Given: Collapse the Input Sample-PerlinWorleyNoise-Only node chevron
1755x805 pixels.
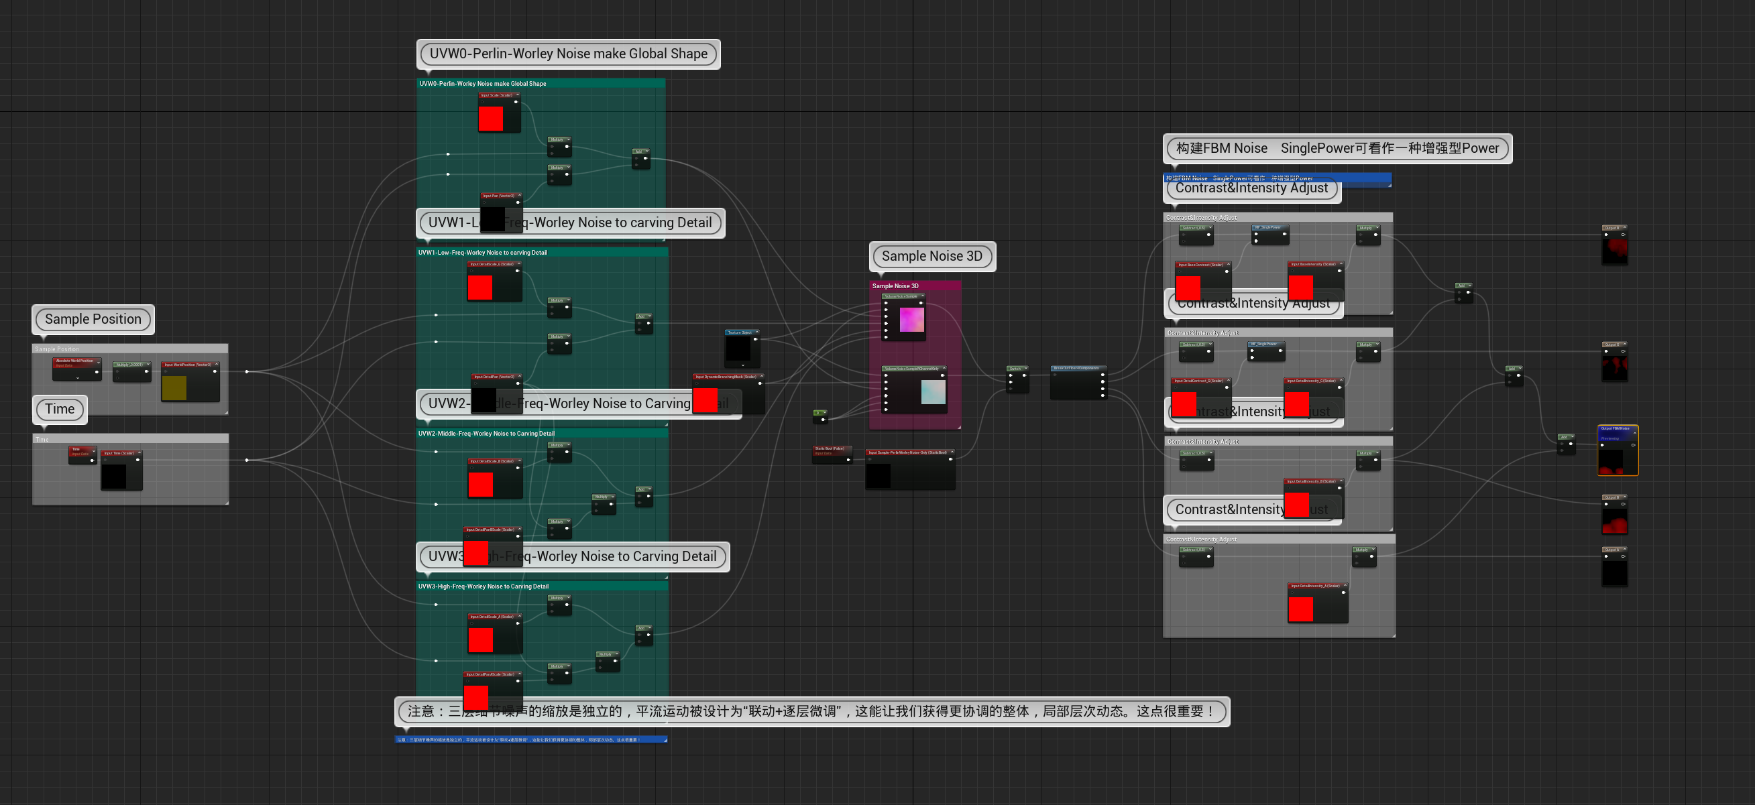Looking at the screenshot, I should pyautogui.click(x=952, y=452).
